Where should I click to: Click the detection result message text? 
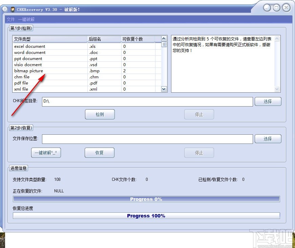(222, 45)
